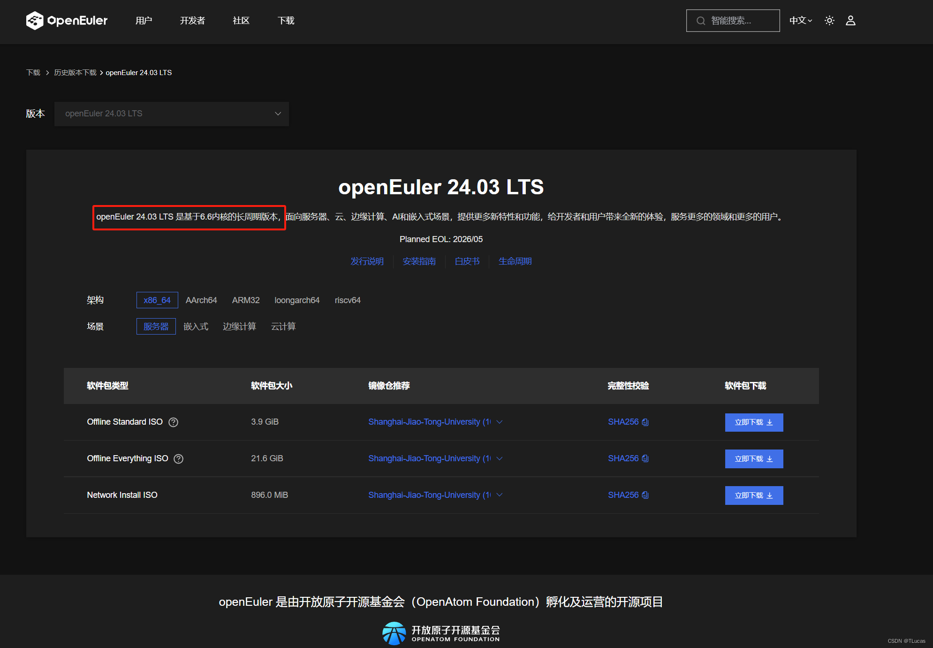This screenshot has width=933, height=648.
Task: Click the 3.9 GiB size cell
Action: pos(265,422)
